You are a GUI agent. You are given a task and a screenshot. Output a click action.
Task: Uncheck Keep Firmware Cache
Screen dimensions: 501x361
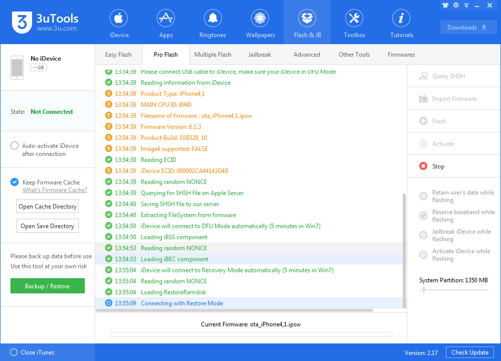click(15, 183)
